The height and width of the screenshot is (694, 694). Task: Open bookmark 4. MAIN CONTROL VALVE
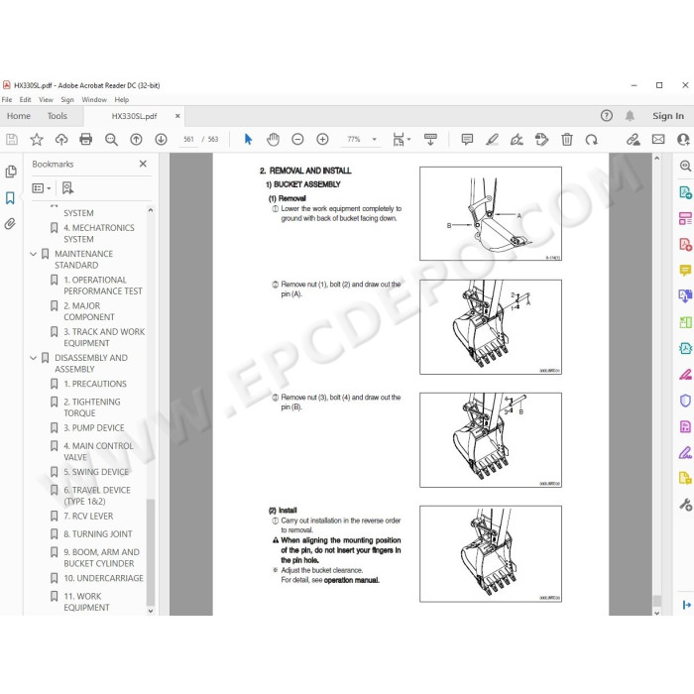98,451
